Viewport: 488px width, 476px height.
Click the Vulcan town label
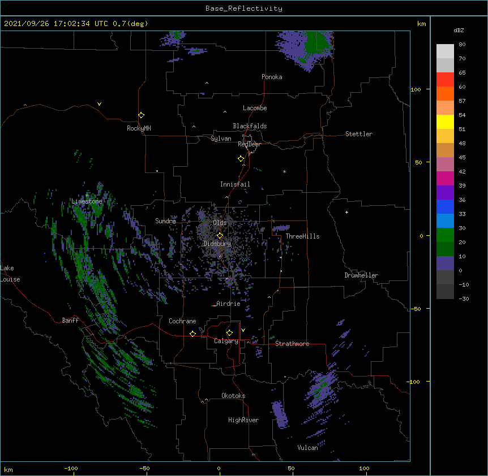click(307, 448)
